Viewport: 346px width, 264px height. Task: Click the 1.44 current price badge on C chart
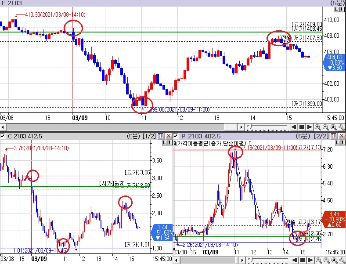pyautogui.click(x=162, y=232)
